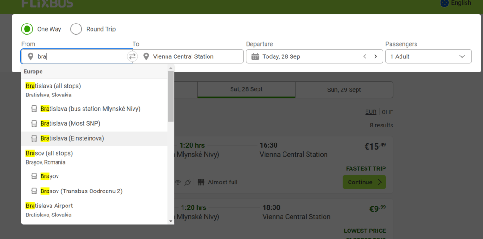483x239 pixels.
Task: Select the Round Trip radio button
Action: click(76, 29)
